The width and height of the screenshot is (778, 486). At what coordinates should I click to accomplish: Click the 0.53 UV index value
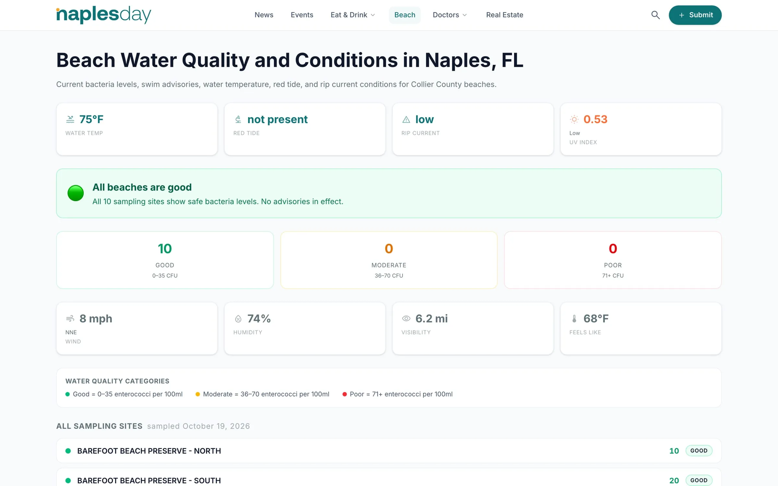(x=595, y=119)
